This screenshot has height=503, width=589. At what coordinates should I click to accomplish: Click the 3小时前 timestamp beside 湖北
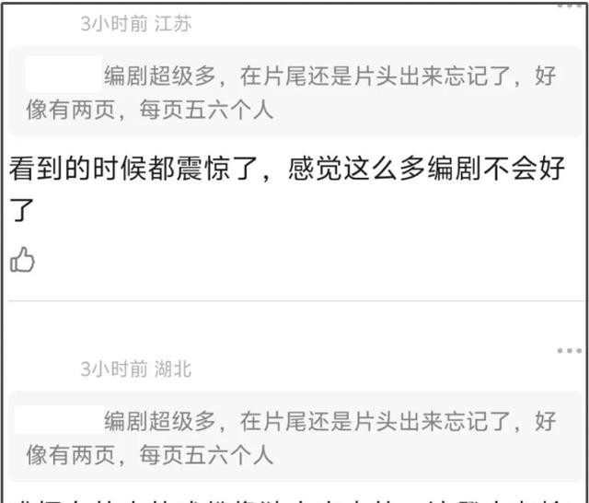[x=114, y=369]
